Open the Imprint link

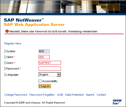90,95
